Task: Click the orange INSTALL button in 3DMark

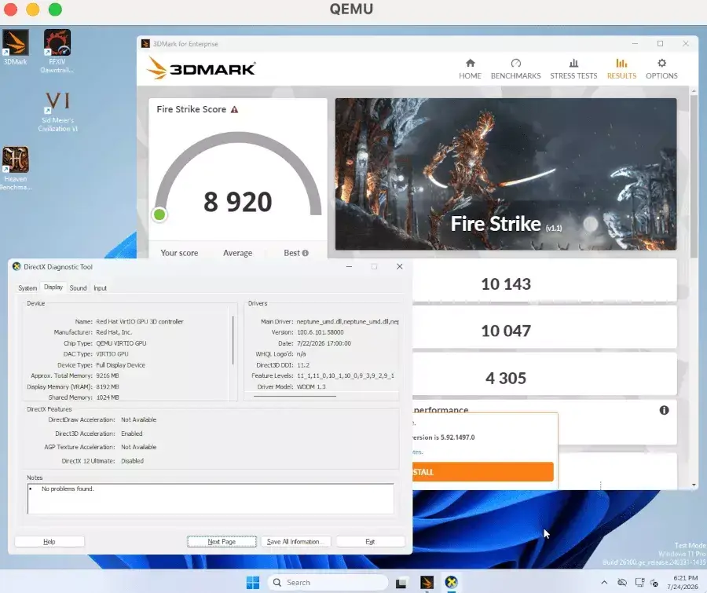Action: pos(483,472)
